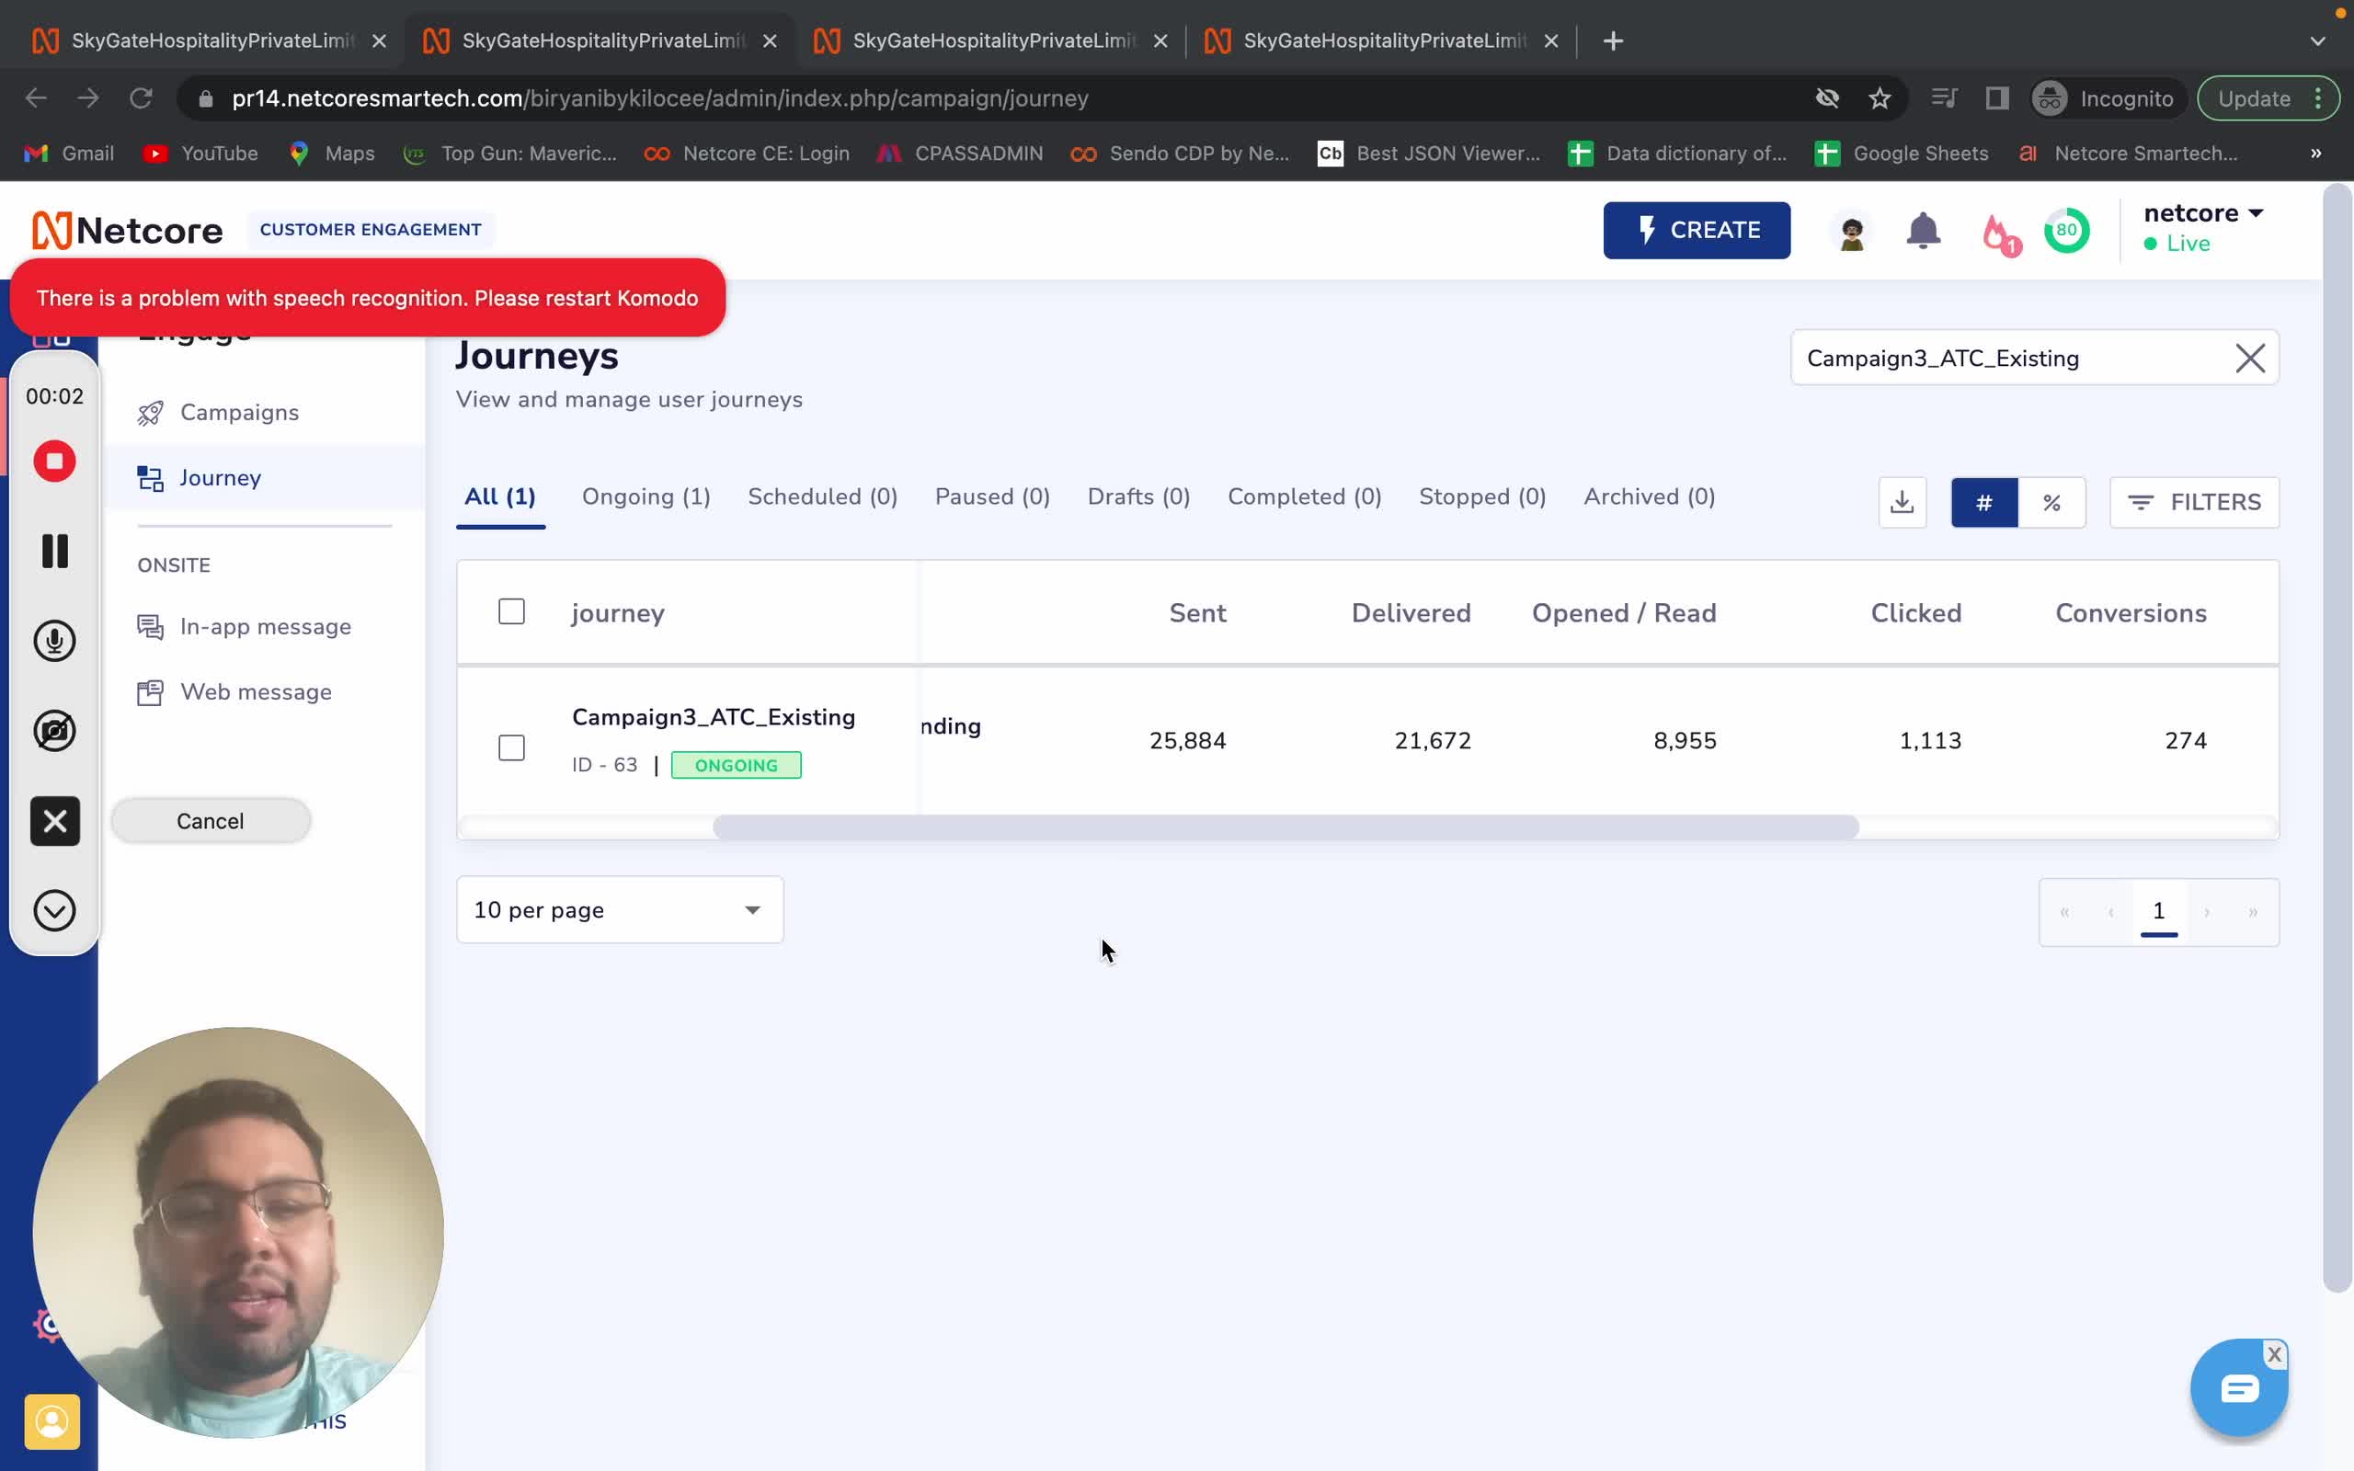2354x1471 pixels.
Task: Check the Campaign3_ATC_Existing row checkbox
Action: (x=511, y=747)
